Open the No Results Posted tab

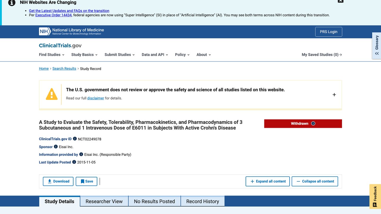(x=154, y=201)
